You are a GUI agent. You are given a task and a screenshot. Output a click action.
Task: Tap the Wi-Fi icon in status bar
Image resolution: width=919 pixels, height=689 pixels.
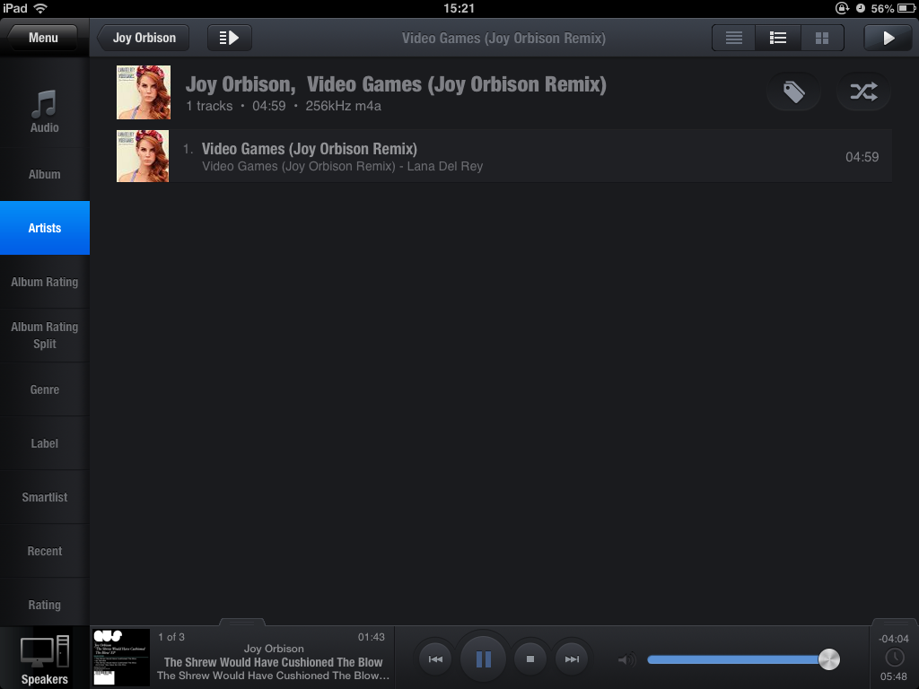40,8
